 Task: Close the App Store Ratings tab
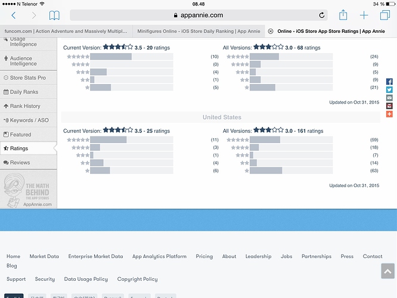(271, 31)
